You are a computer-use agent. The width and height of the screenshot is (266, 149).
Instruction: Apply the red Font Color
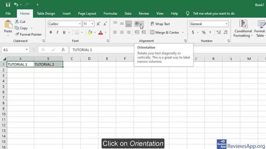coord(101,32)
